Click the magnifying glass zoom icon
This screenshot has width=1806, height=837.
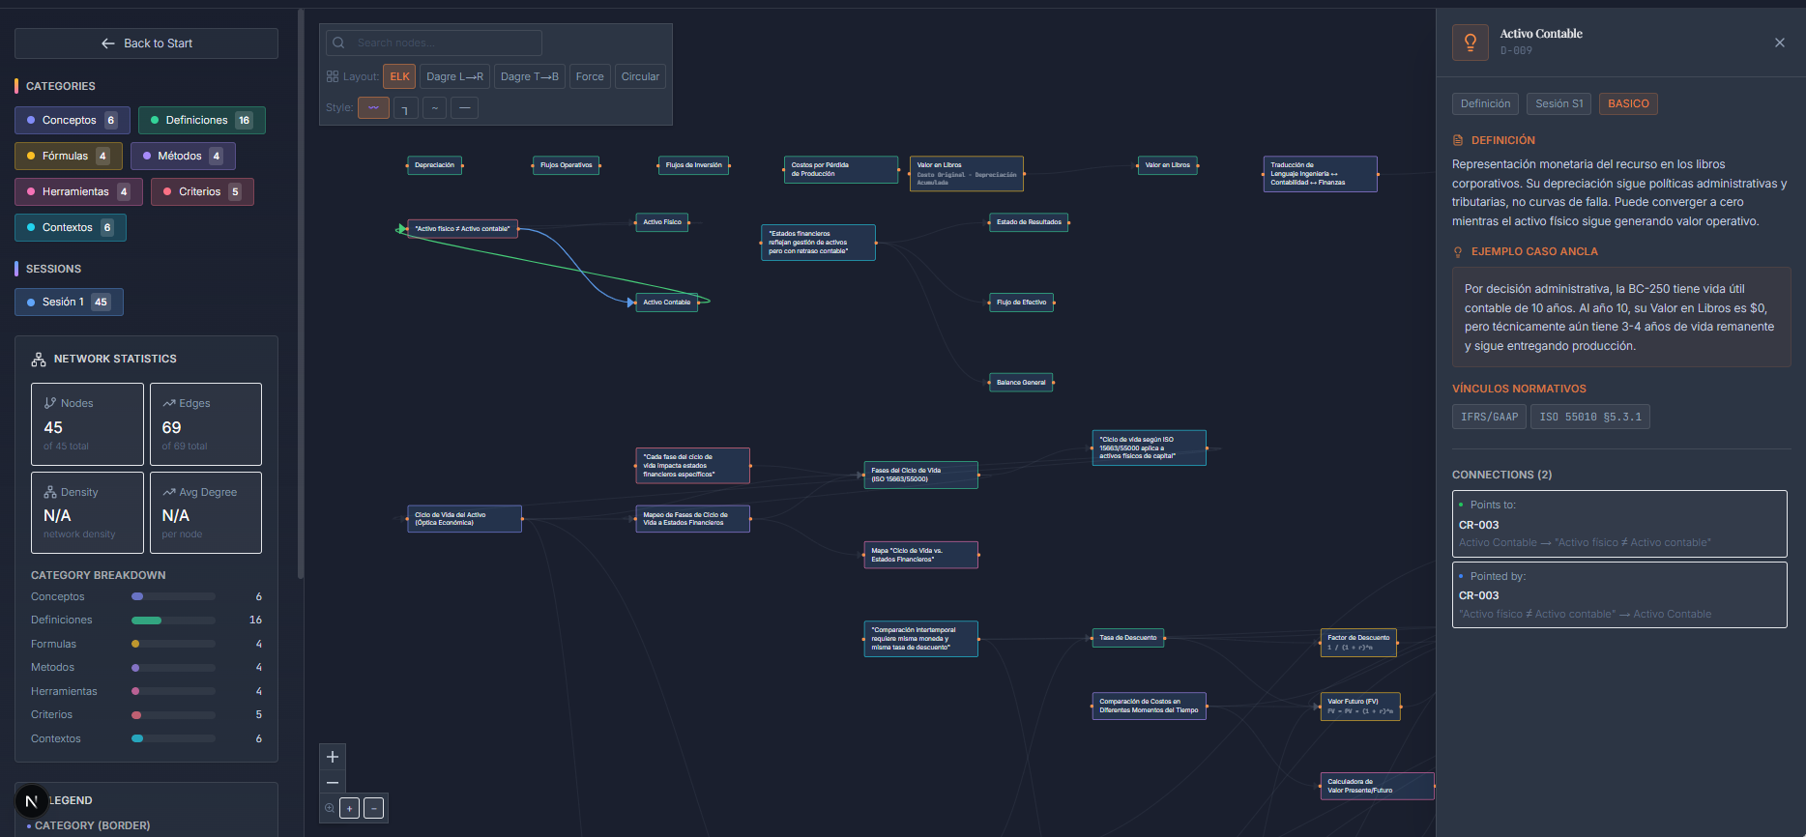click(330, 808)
